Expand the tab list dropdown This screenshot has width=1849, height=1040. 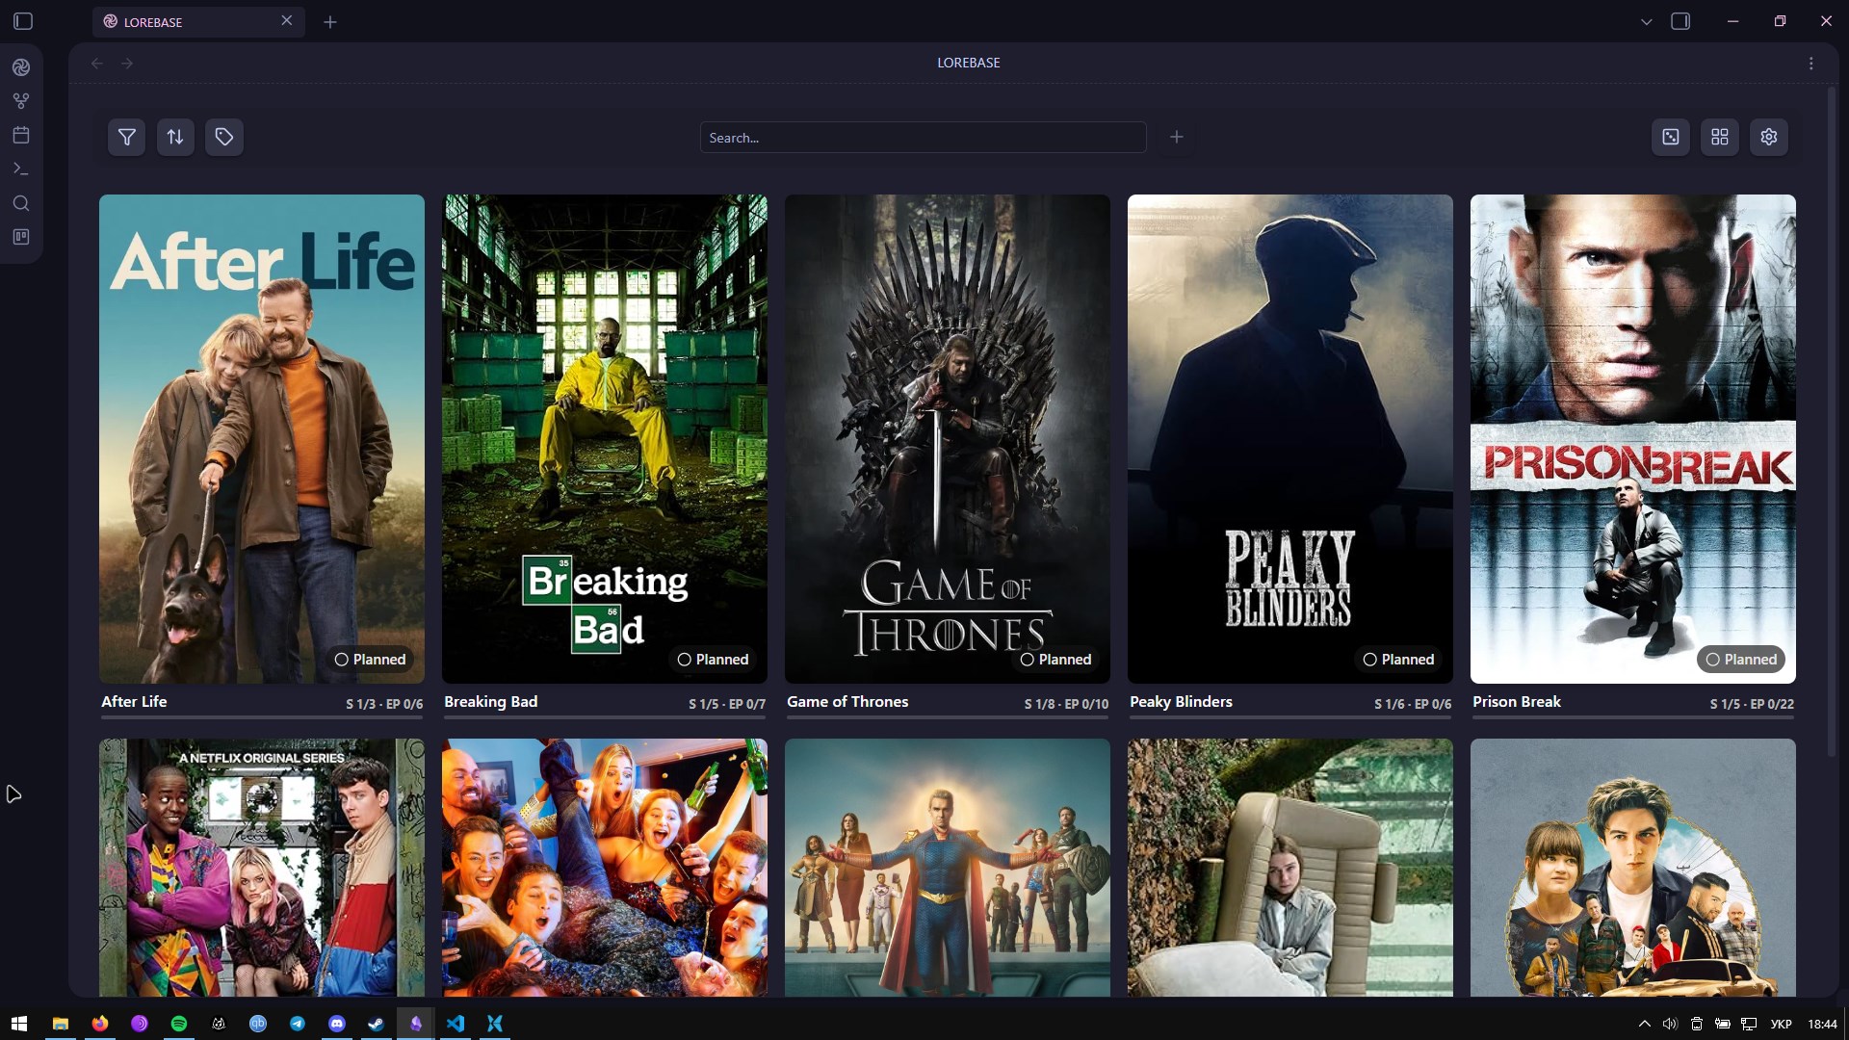tap(1646, 21)
